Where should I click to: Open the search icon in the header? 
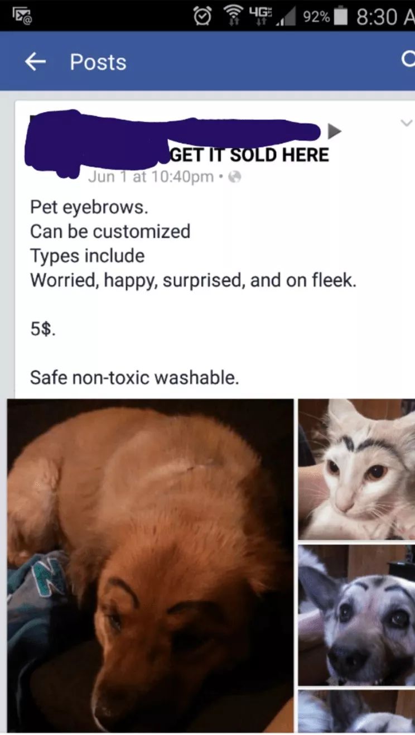pos(409,60)
